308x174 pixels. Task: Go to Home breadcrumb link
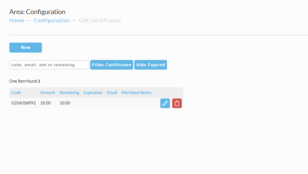(17, 20)
